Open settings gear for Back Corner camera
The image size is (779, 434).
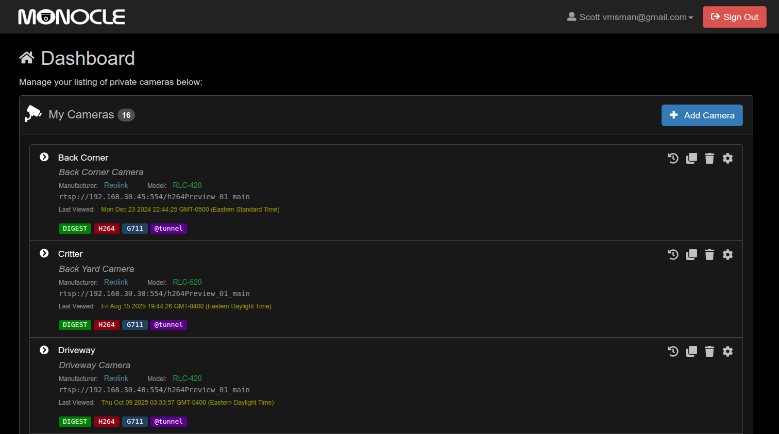[727, 158]
